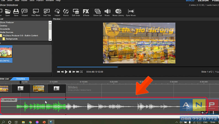Open the second AB transition on timeline
219x124 pixels.
(x=57, y=88)
